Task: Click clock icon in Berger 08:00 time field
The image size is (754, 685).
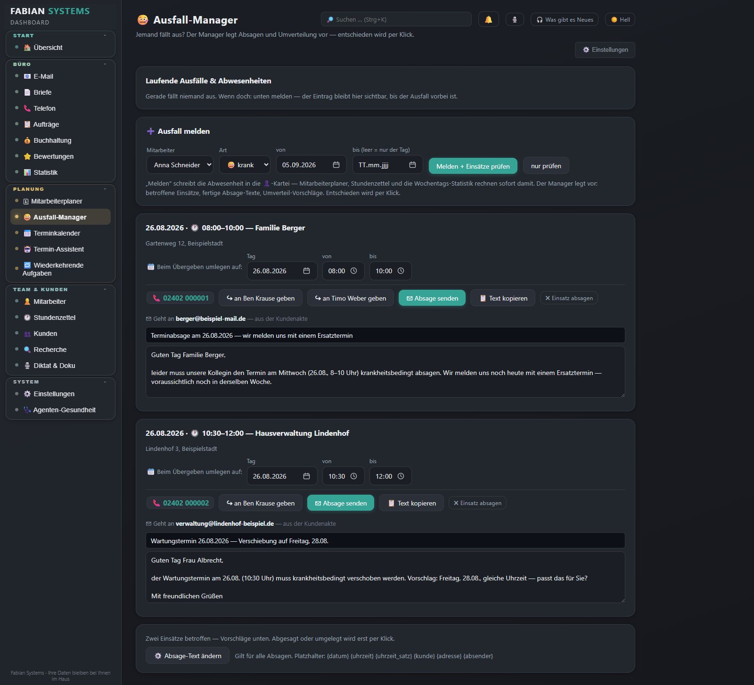Action: click(353, 271)
